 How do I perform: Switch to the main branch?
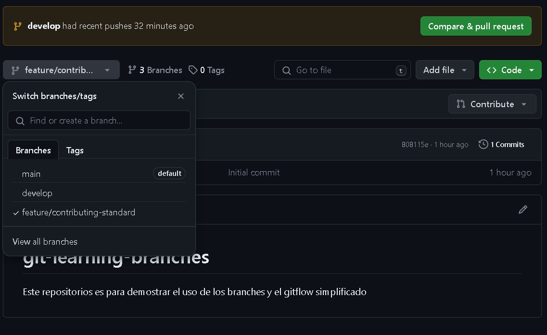tap(31, 174)
